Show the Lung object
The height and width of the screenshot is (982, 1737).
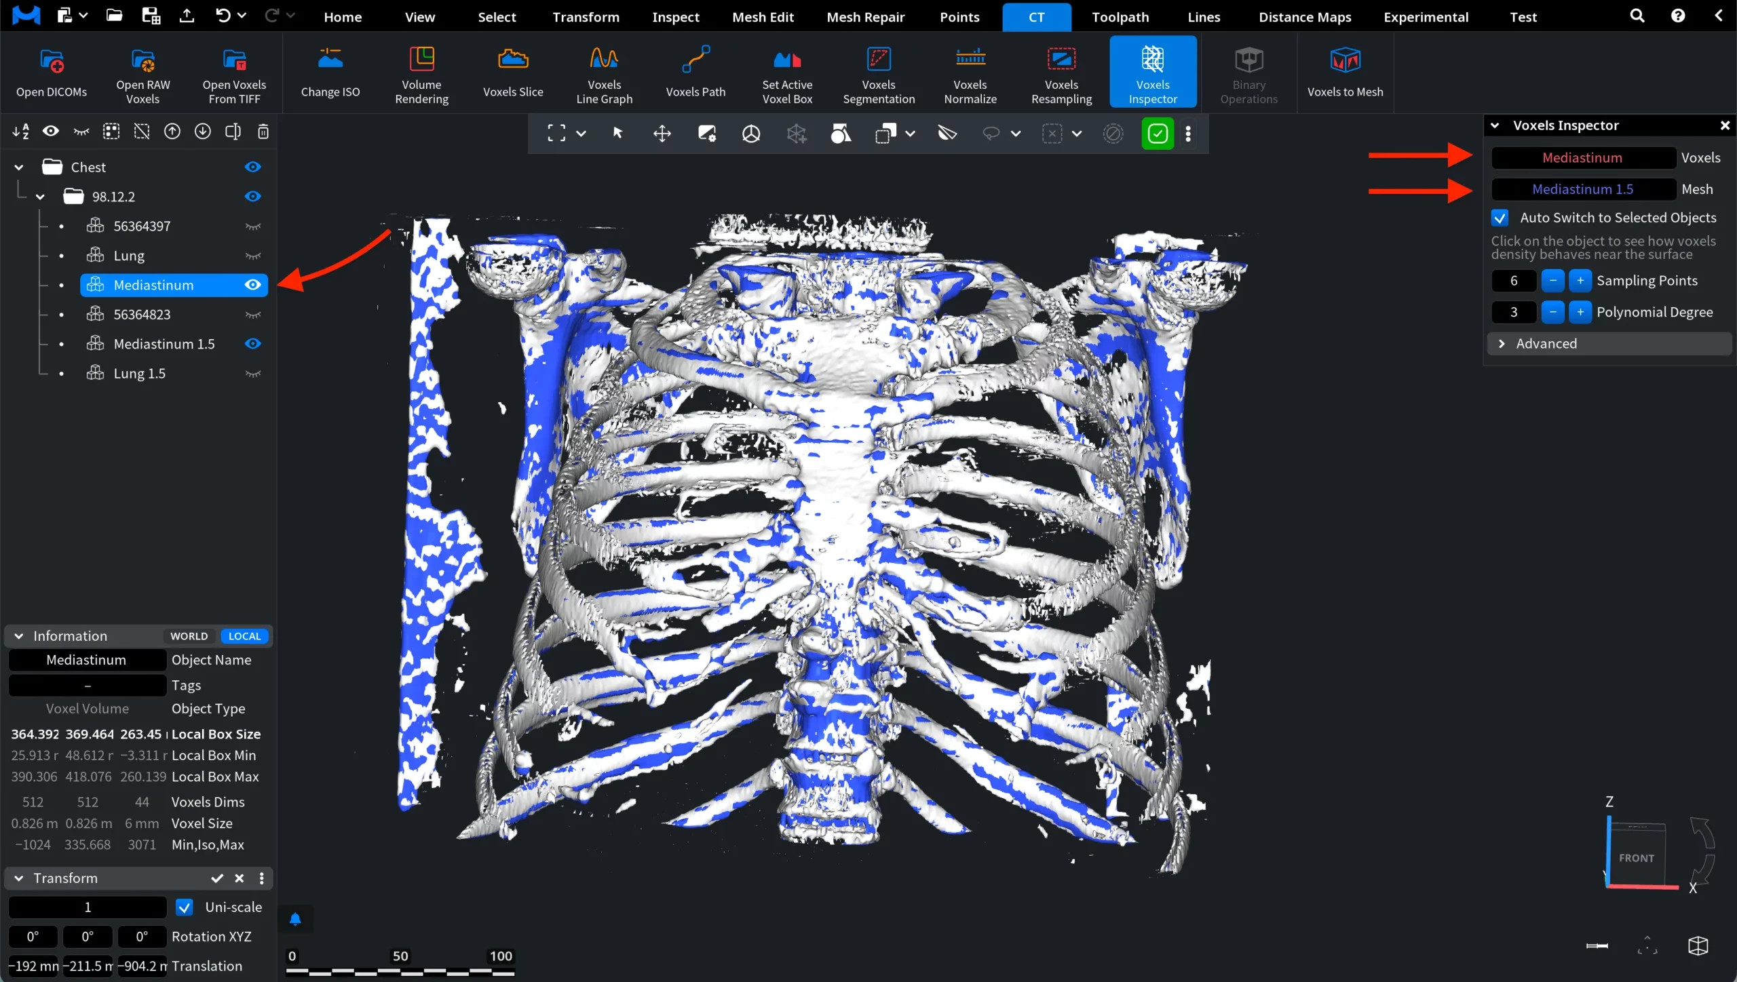[252, 256]
